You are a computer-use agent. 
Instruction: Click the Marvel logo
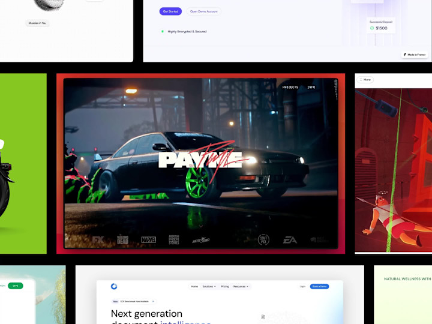coord(149,239)
